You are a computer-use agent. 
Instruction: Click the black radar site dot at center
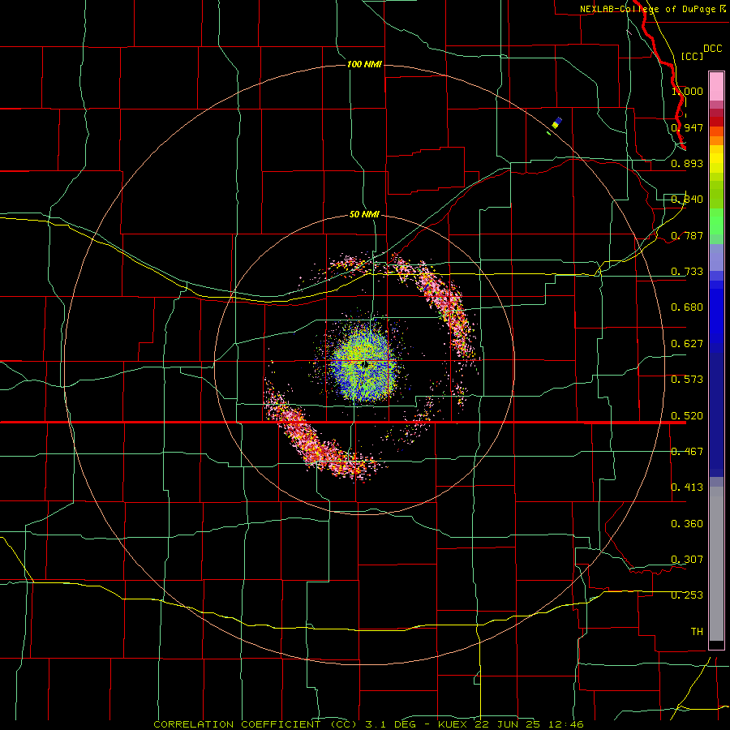(x=366, y=364)
